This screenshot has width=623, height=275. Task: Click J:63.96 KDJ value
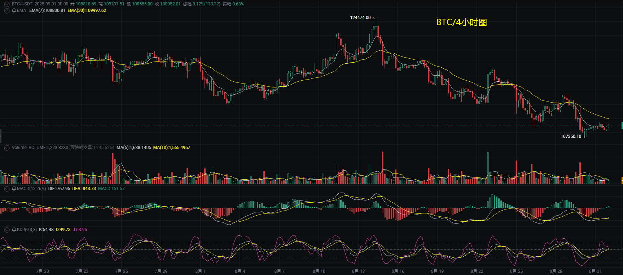tap(80, 230)
